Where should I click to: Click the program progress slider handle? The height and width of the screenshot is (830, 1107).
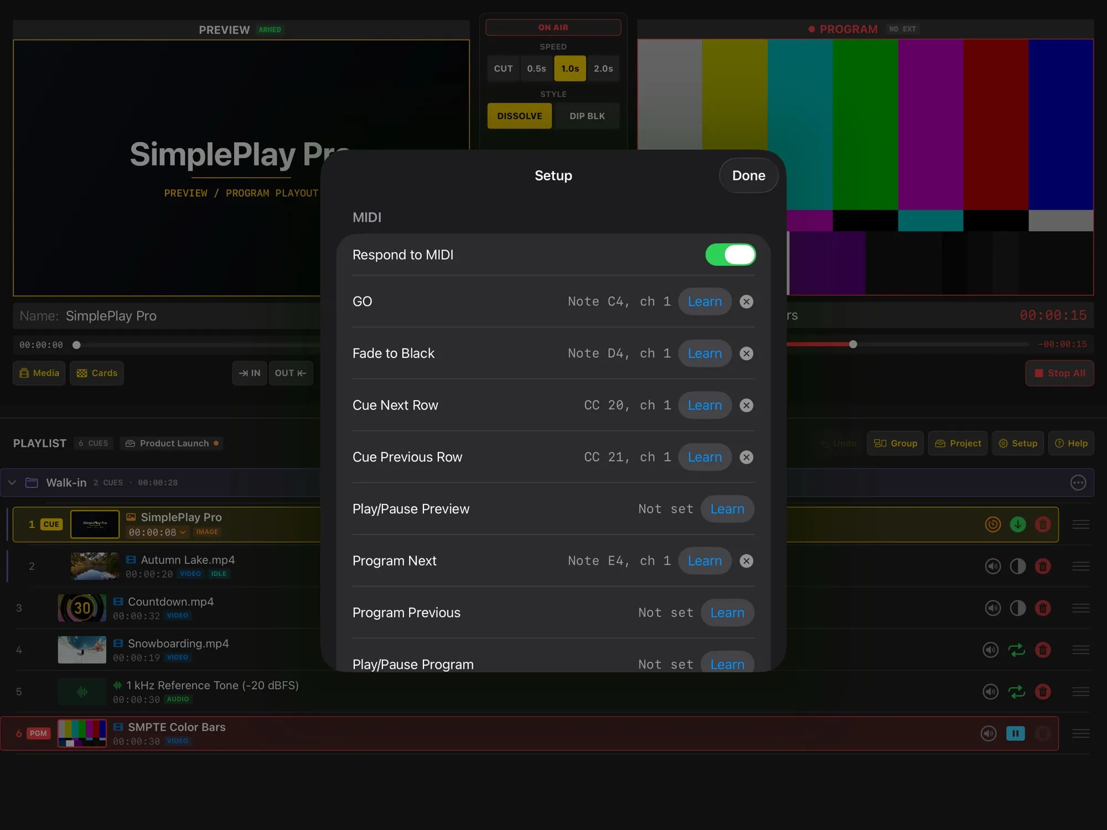(x=853, y=344)
